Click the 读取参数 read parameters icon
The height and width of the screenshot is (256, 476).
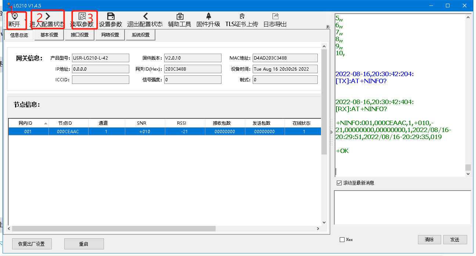pyautogui.click(x=82, y=16)
